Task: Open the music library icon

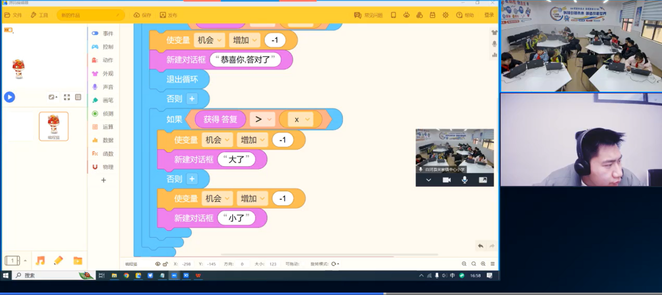Action: point(40,260)
